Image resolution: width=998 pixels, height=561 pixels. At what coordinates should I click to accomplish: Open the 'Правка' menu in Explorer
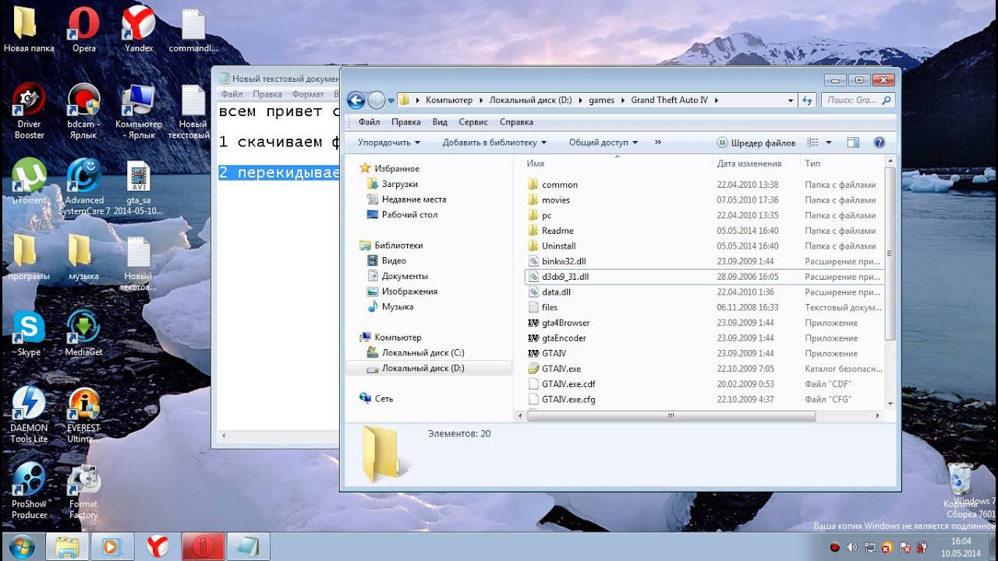click(x=406, y=122)
